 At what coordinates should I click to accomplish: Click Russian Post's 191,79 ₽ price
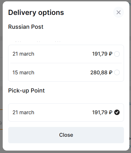coord(102,54)
